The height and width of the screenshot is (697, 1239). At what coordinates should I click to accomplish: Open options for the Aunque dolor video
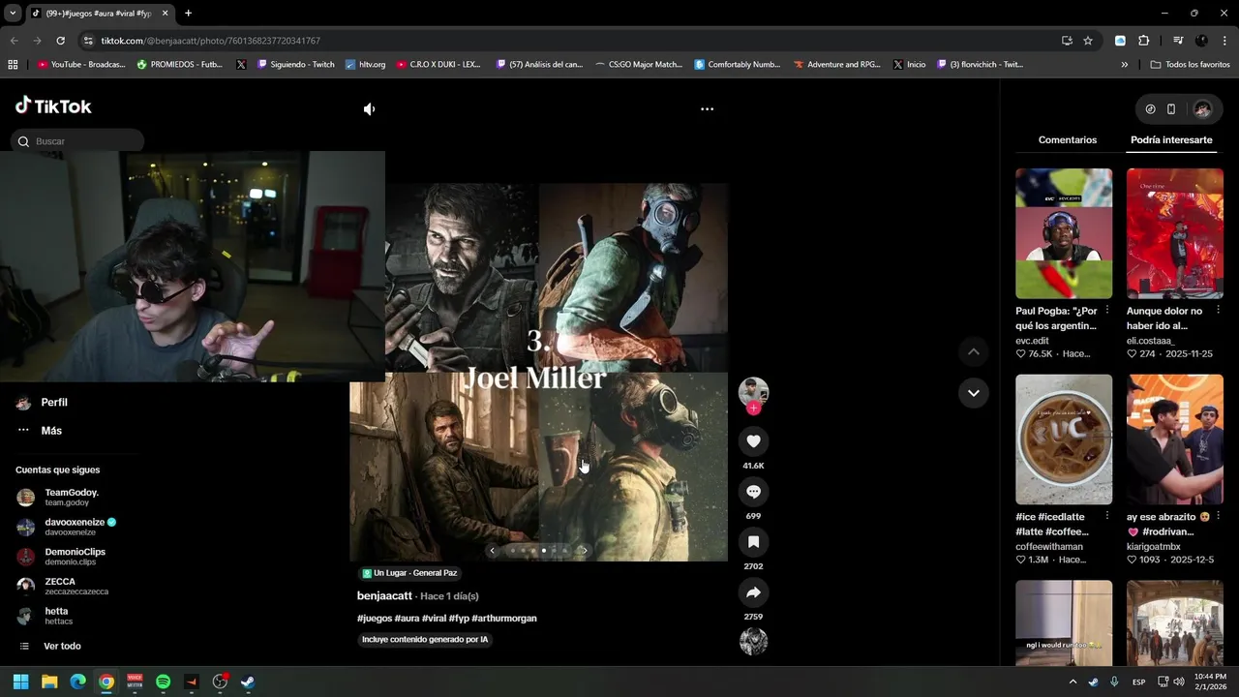(x=1218, y=311)
